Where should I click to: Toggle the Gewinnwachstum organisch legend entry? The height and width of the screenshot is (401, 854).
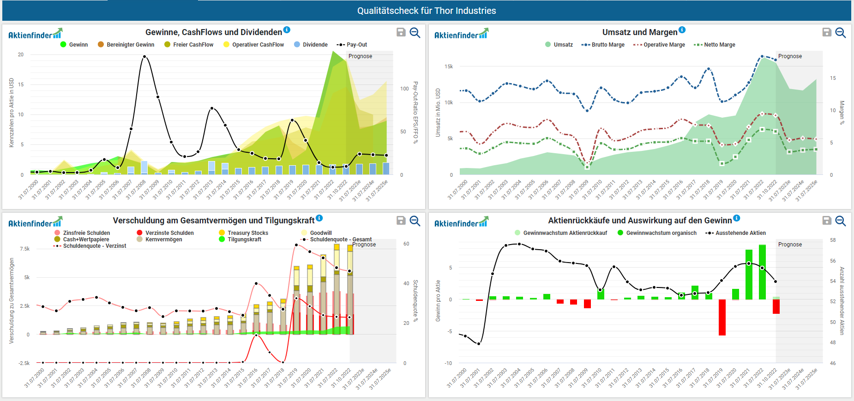click(657, 233)
